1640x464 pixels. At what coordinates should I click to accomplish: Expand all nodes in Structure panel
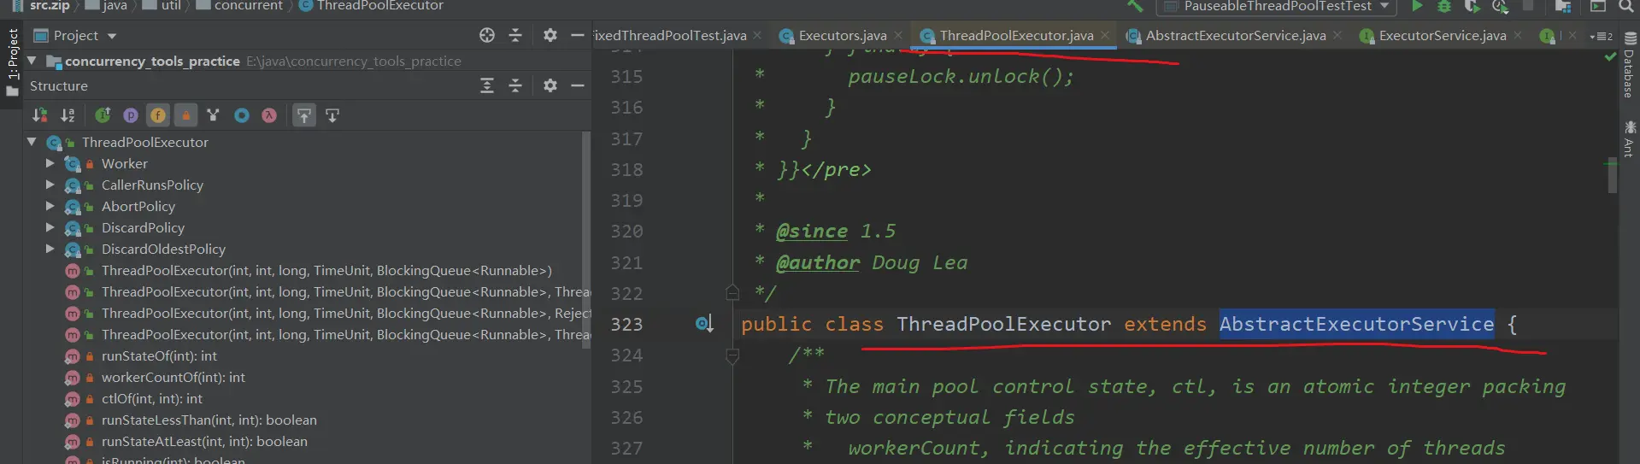[487, 85]
